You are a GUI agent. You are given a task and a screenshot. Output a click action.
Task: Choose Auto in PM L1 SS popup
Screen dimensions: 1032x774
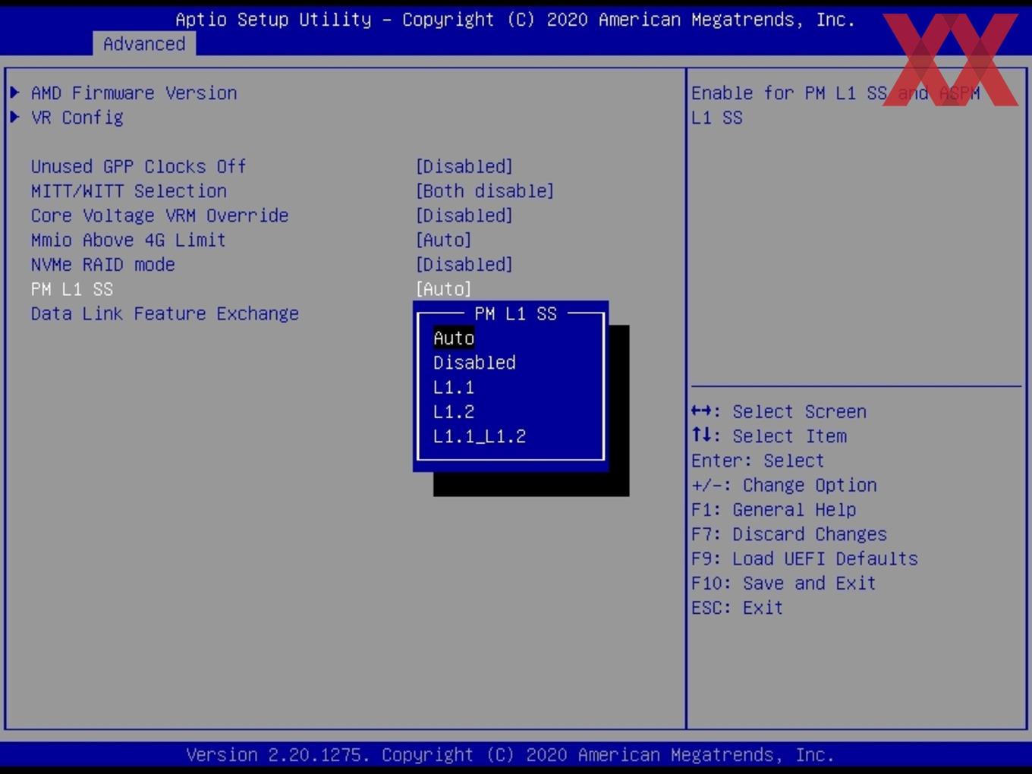[454, 338]
